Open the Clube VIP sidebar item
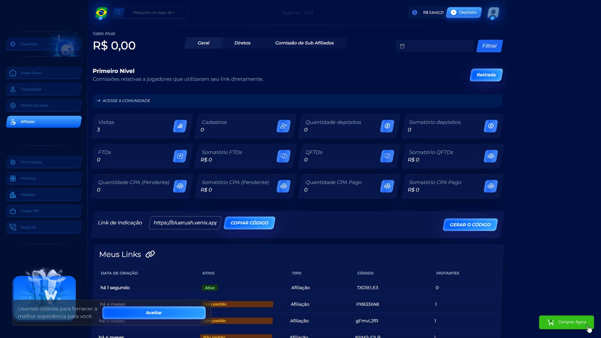Image resolution: width=601 pixels, height=338 pixels. coord(44,211)
